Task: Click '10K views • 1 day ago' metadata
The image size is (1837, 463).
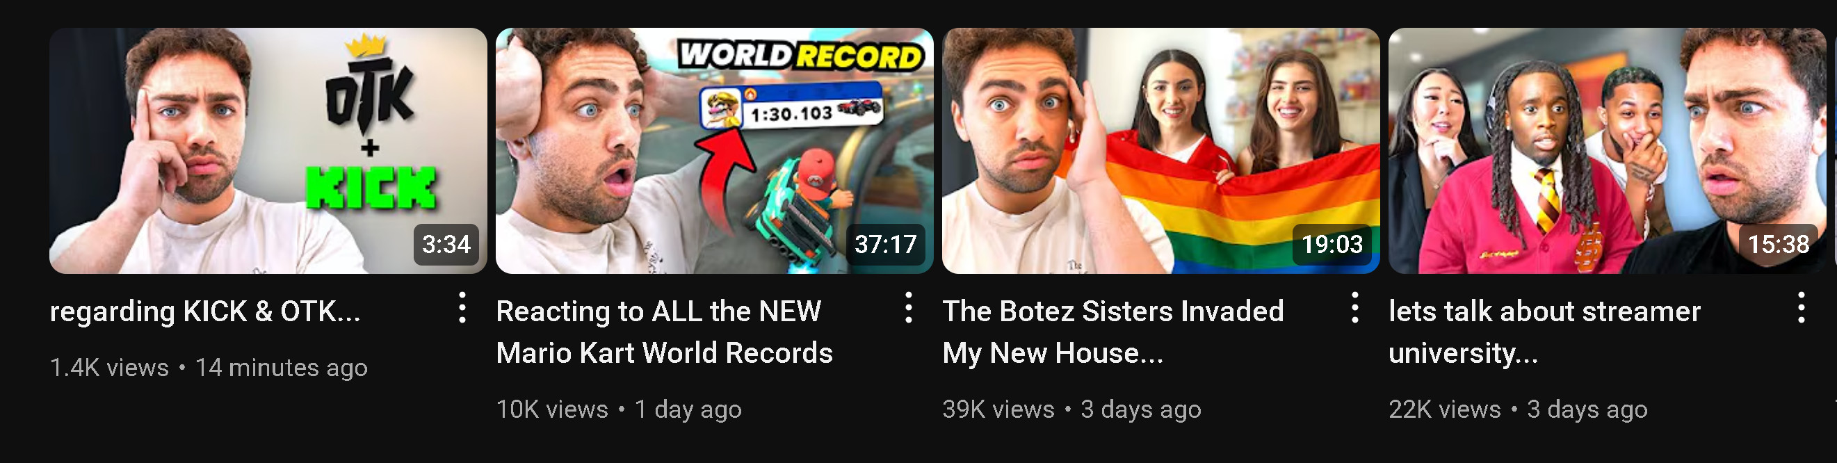Action: point(619,409)
